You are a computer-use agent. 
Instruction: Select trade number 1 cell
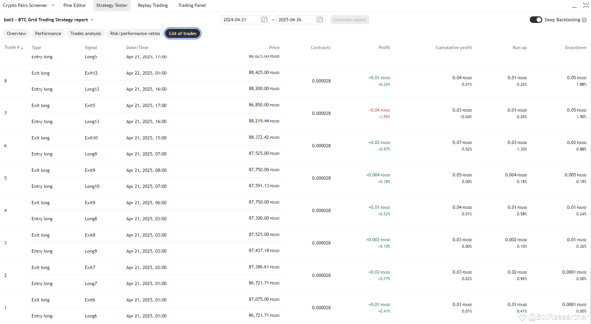[x=5, y=308]
